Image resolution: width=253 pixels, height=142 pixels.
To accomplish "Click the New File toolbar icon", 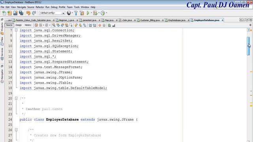I will coord(4,13).
